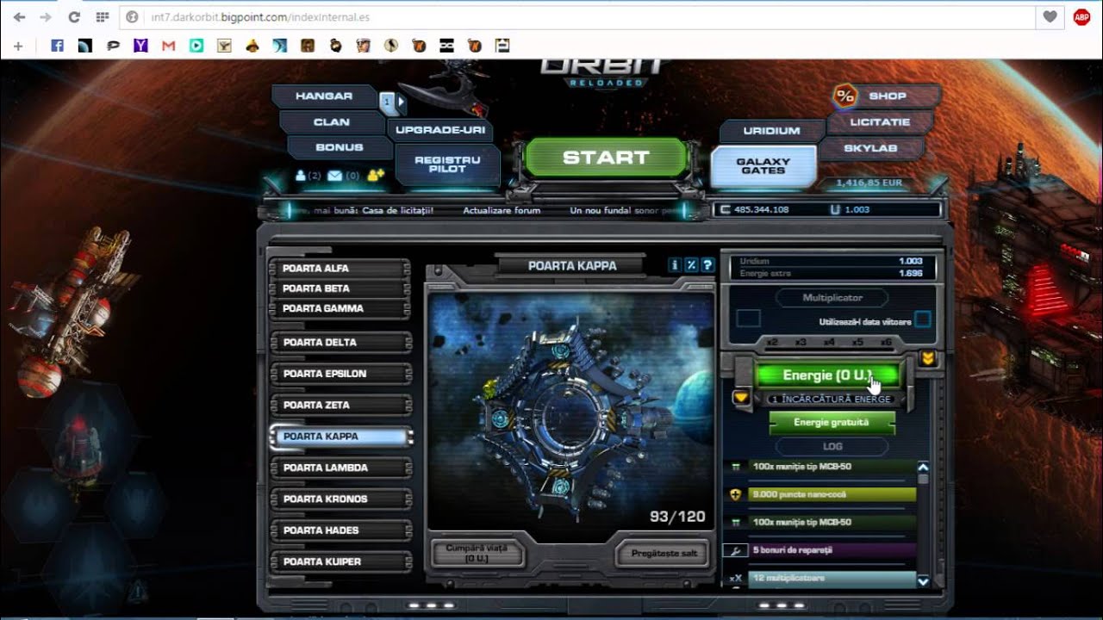
Task: Click 'Pregătește salt' button
Action: pos(663,553)
